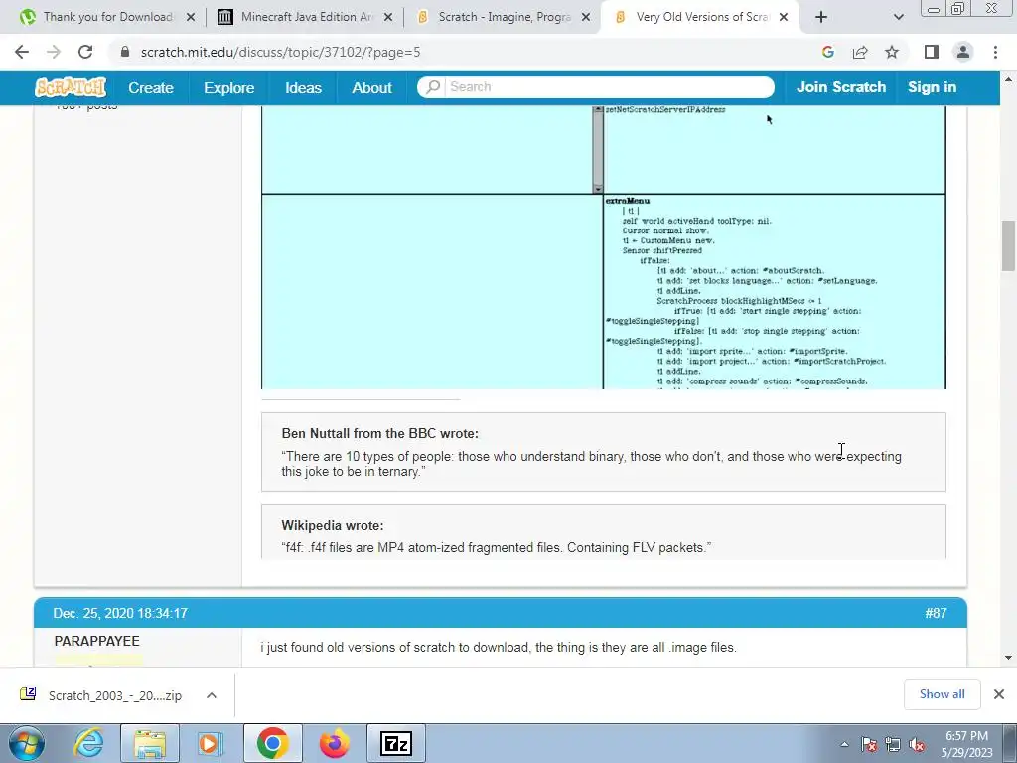Open Windows Media Player from the taskbar
1017x763 pixels.
pos(209,743)
